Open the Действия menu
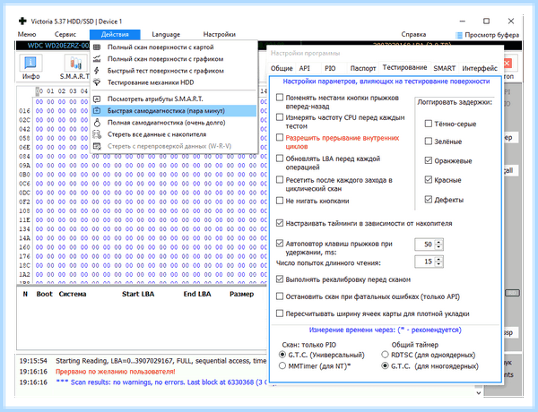The height and width of the screenshot is (412, 538). coord(115,35)
